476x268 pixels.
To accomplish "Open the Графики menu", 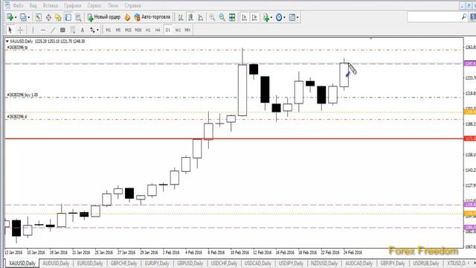I will tap(73, 5).
